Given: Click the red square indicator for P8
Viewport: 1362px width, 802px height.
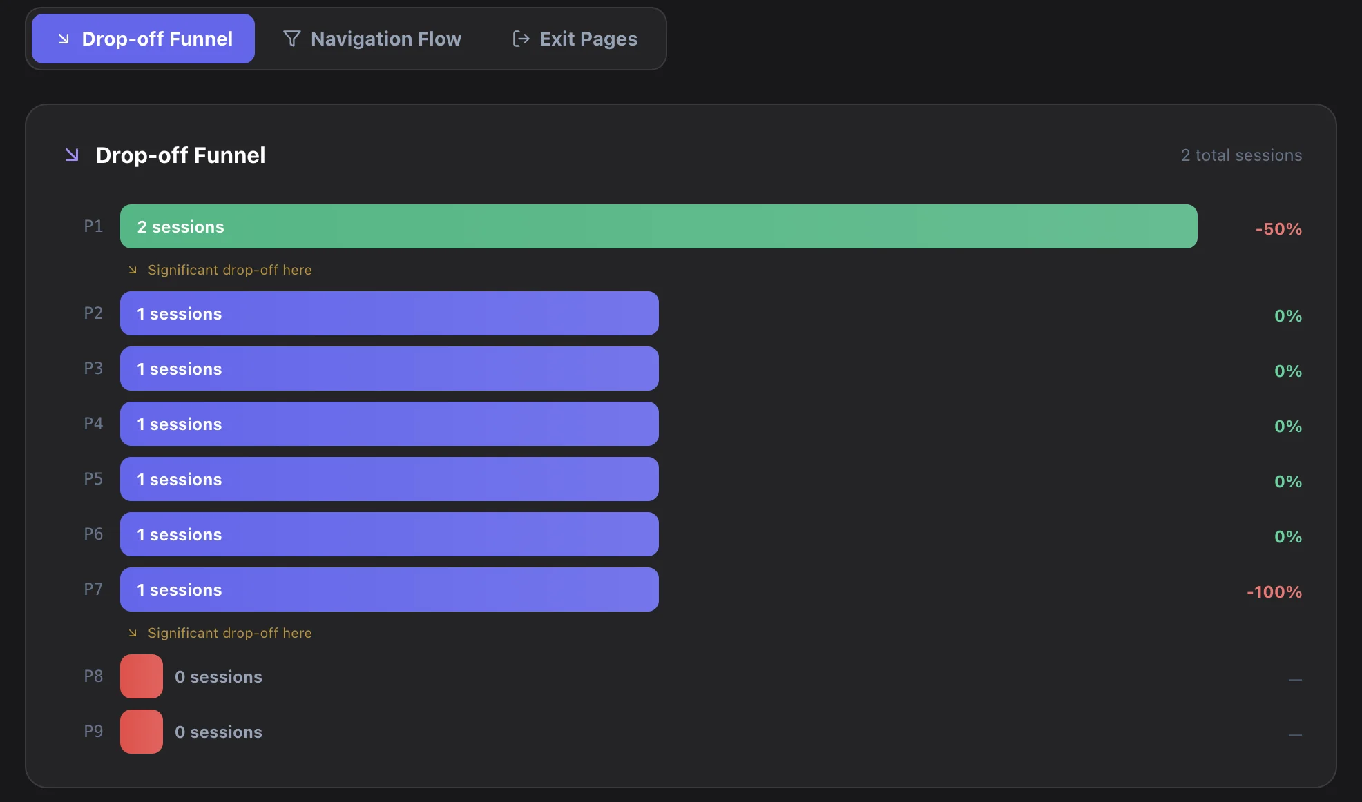Looking at the screenshot, I should [x=141, y=676].
